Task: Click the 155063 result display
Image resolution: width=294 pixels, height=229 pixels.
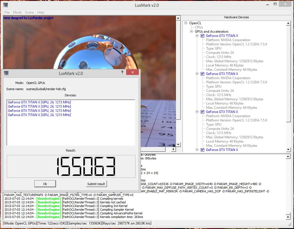Action: [71, 166]
